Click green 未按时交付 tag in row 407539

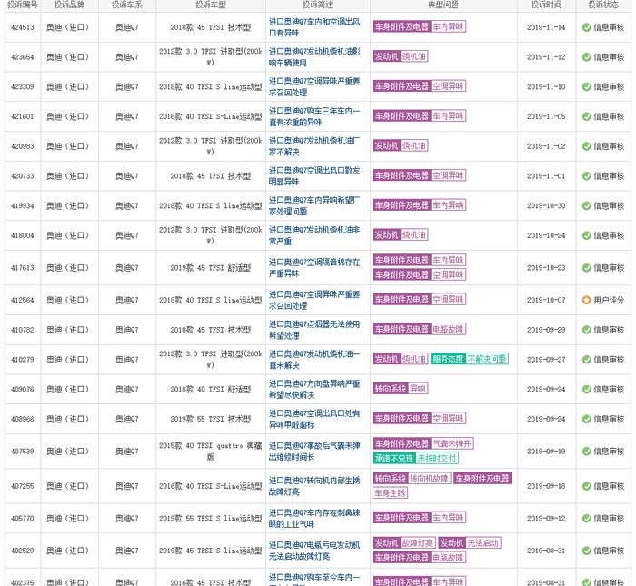pos(437,458)
